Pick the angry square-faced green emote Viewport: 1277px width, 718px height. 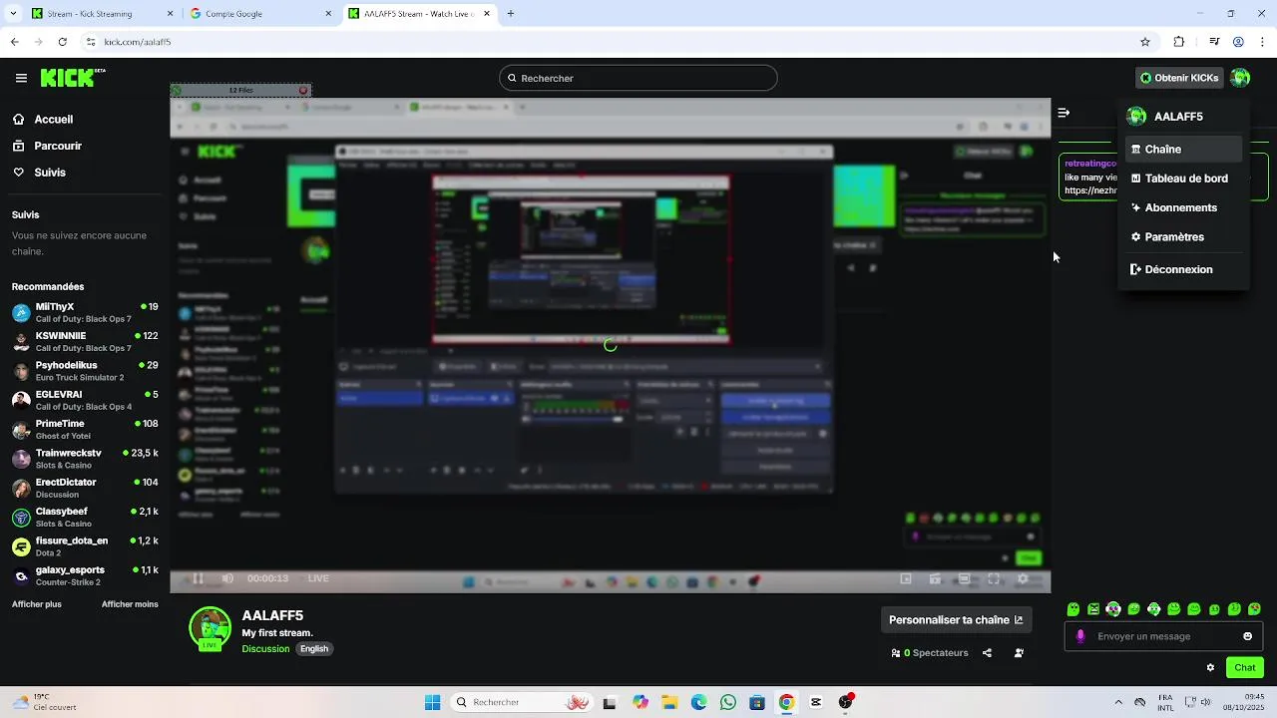point(1093,609)
